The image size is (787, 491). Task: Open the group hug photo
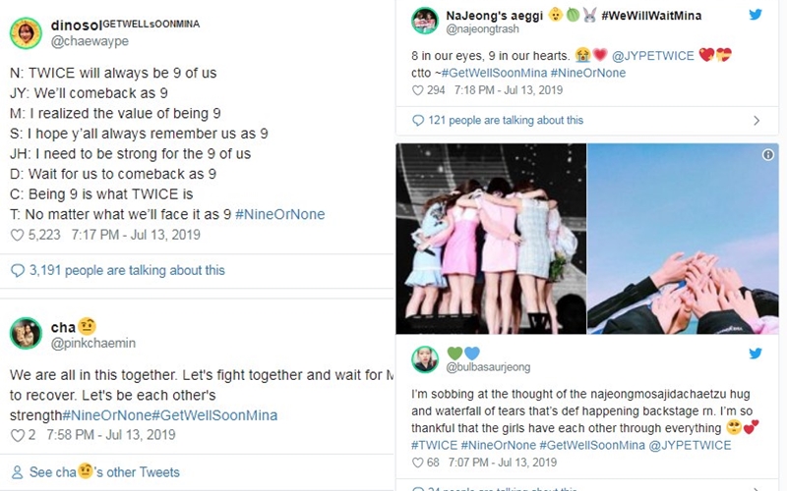click(490, 239)
